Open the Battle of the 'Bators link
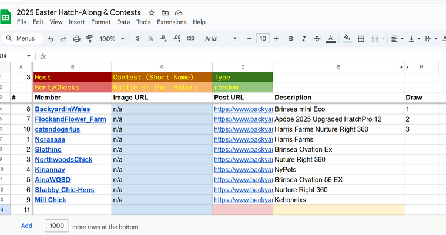 click(x=155, y=88)
